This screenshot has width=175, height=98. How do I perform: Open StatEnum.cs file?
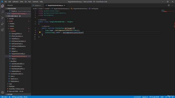tap(14, 79)
